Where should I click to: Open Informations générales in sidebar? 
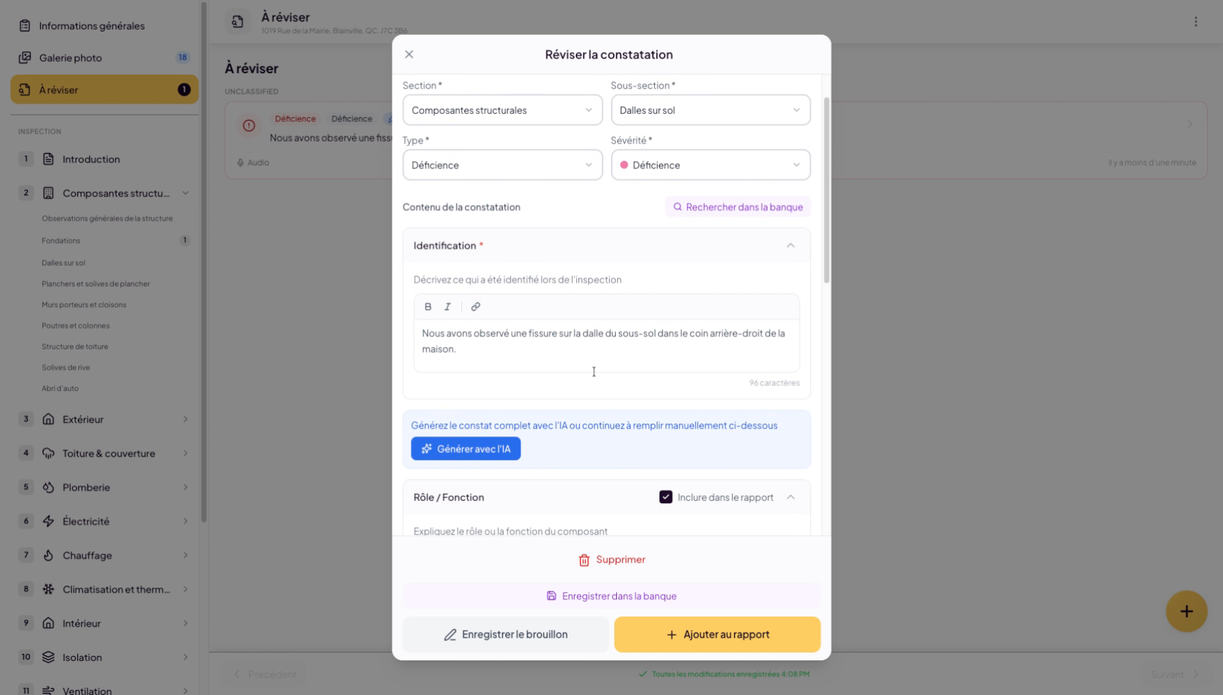pos(91,26)
